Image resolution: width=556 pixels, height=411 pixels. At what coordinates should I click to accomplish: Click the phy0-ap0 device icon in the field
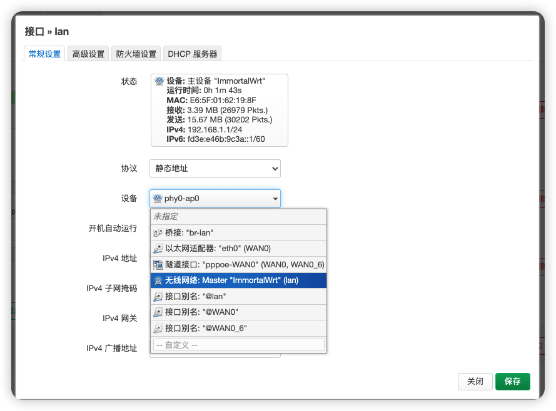[158, 199]
